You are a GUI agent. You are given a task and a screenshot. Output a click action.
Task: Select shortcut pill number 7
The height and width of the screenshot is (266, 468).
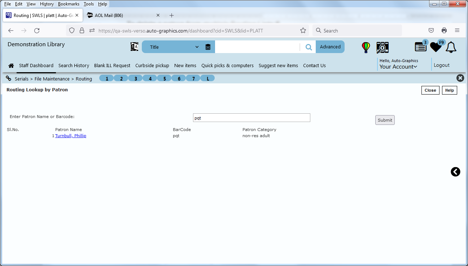click(x=193, y=78)
